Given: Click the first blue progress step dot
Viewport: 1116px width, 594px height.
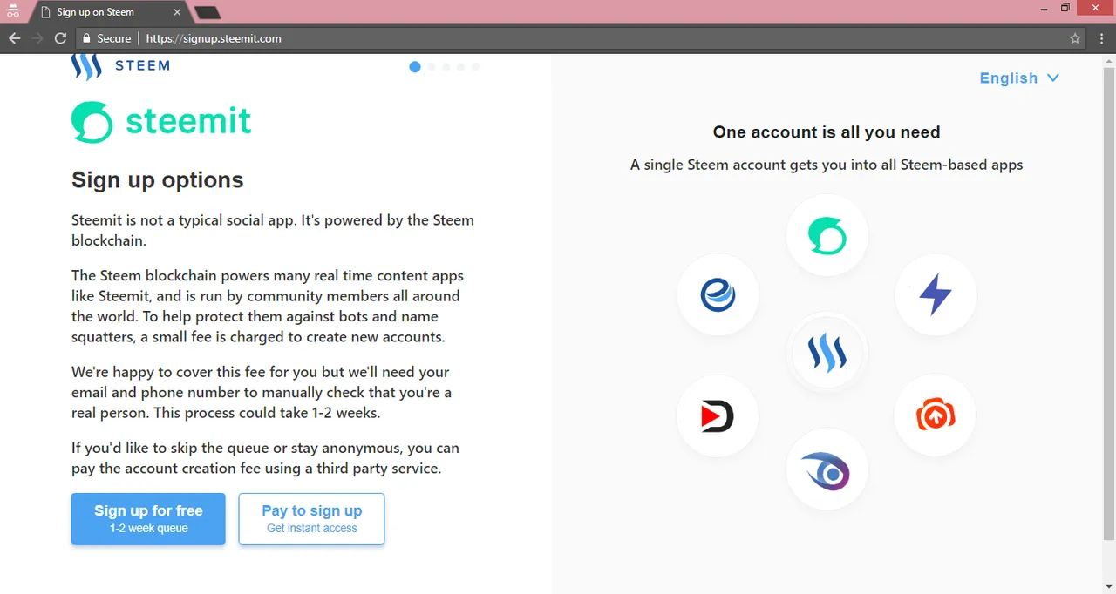Looking at the screenshot, I should (415, 66).
